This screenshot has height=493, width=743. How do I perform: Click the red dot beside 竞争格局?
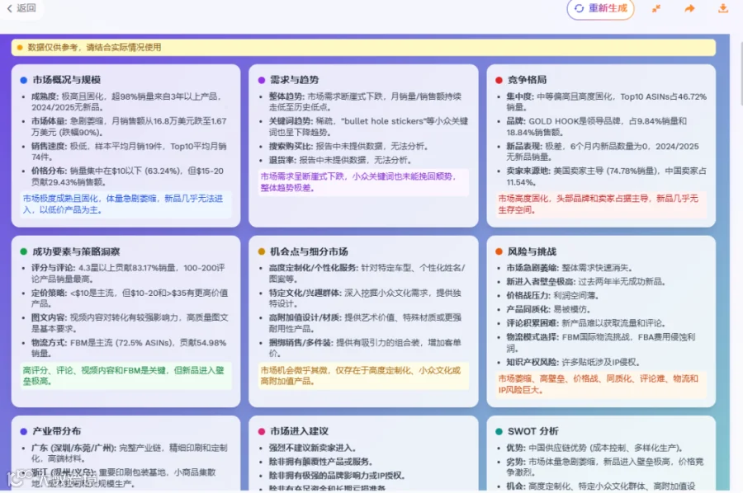(499, 80)
